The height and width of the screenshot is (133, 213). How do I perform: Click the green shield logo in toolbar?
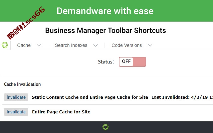[x=5, y=45]
